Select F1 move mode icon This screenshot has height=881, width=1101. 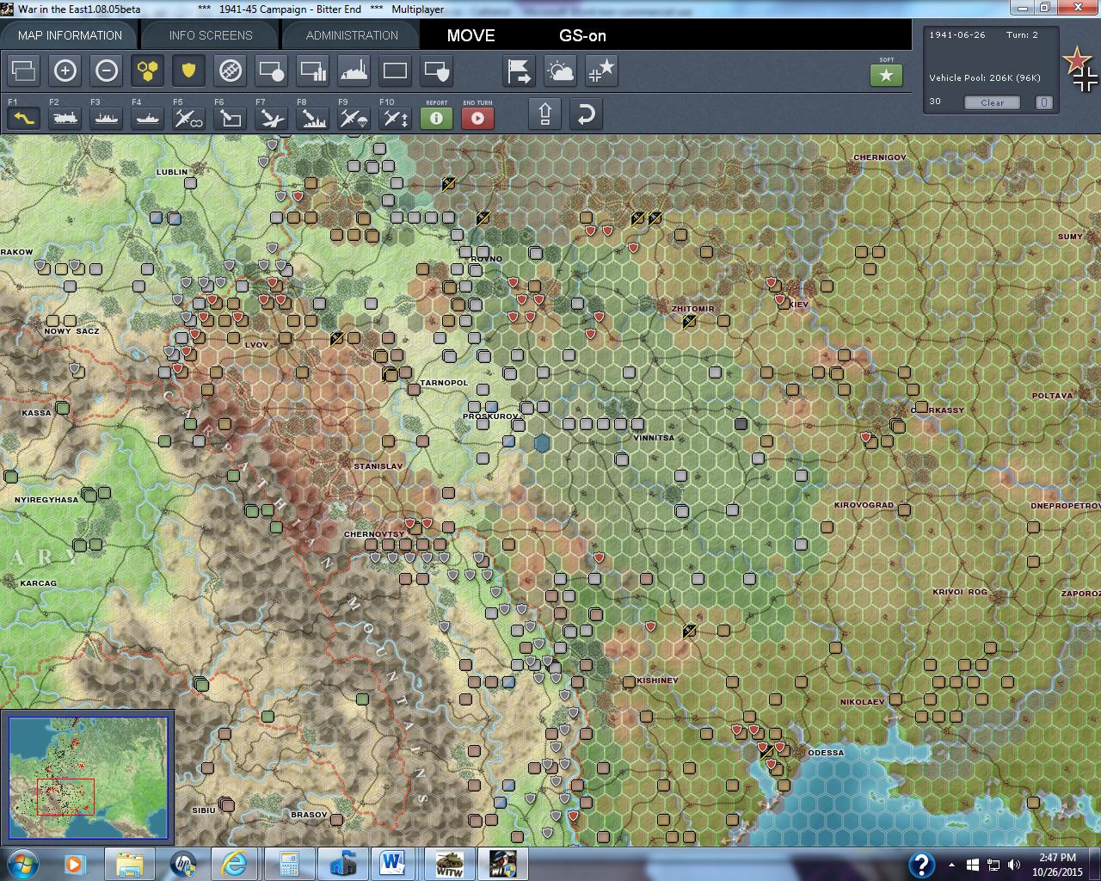coord(23,118)
